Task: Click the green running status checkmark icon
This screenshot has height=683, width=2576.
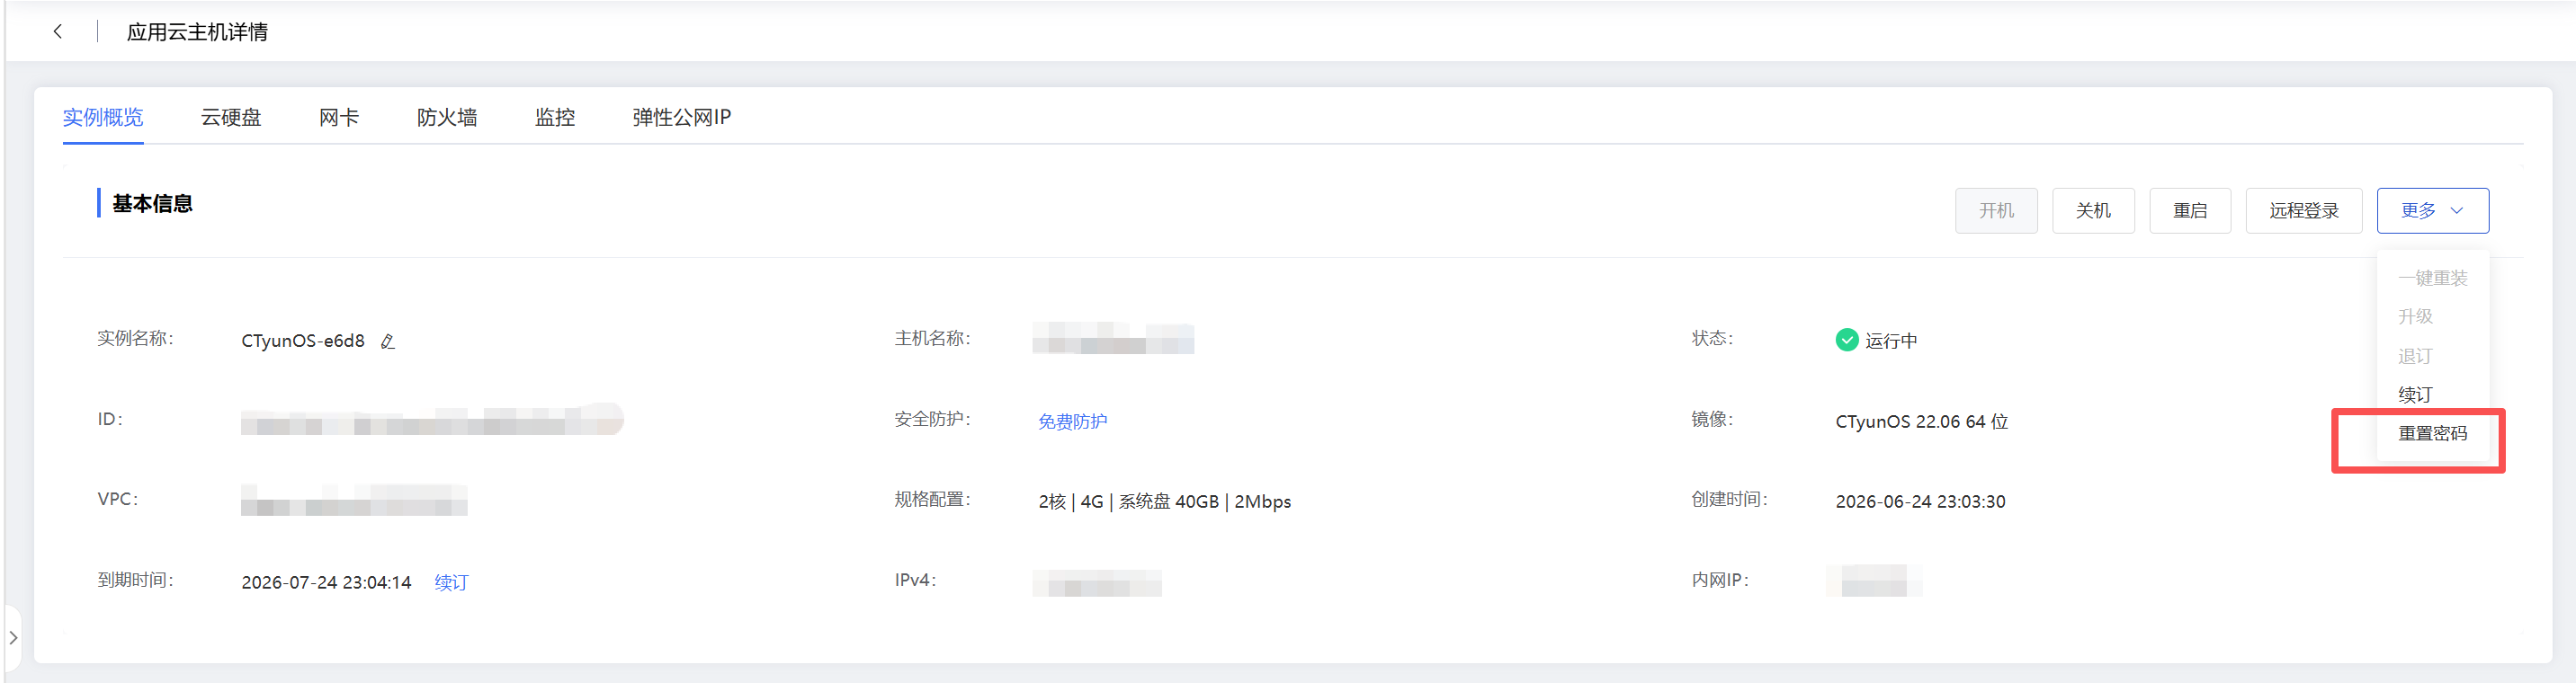Action: coord(1846,341)
